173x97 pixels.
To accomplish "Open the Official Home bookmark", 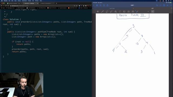I will [x=41, y=8].
